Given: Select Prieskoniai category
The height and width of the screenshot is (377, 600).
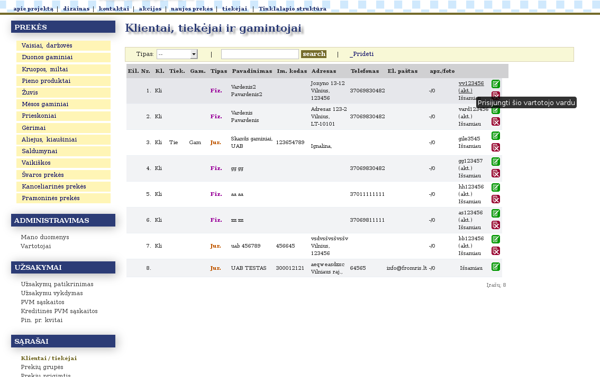Looking at the screenshot, I should coord(63,116).
